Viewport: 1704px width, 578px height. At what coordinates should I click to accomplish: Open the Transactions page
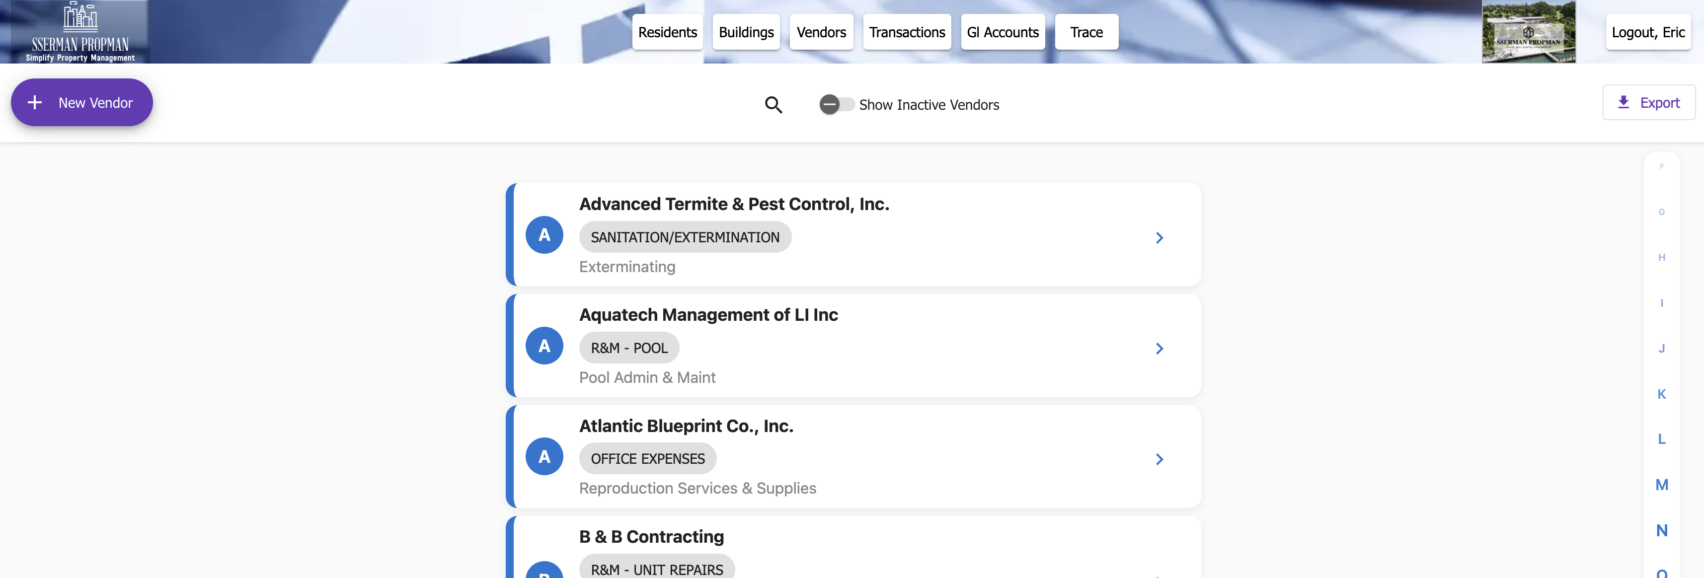(x=906, y=32)
